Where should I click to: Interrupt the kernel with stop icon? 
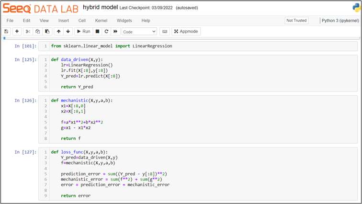pyautogui.click(x=97, y=32)
